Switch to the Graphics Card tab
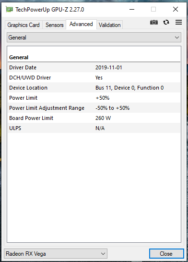188x262 pixels. click(x=23, y=25)
